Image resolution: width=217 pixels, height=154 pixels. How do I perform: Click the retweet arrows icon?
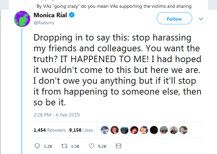[64, 146]
